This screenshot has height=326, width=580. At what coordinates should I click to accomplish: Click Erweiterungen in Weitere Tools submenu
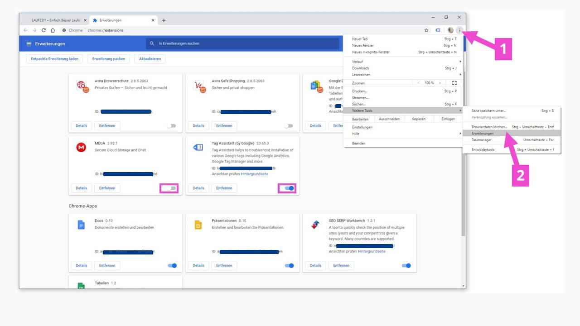click(512, 134)
